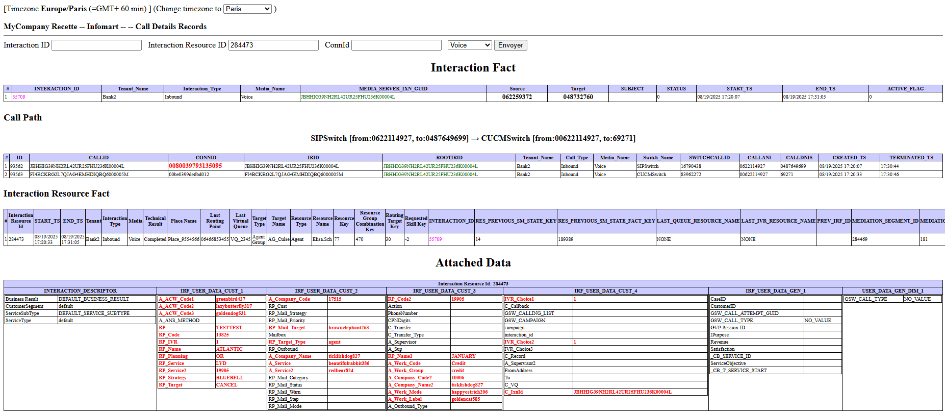Open the timezone dropdown showing Paris

[x=247, y=9]
